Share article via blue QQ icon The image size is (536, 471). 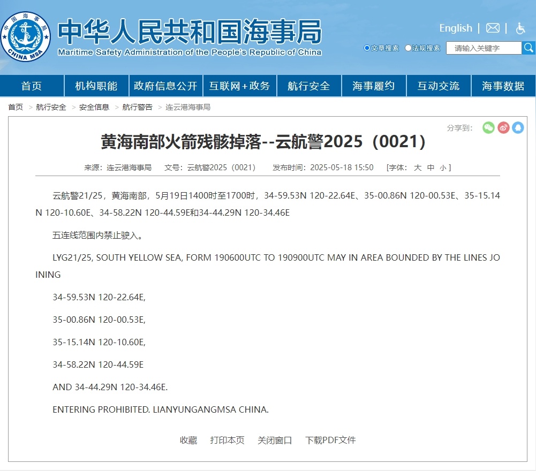(517, 127)
